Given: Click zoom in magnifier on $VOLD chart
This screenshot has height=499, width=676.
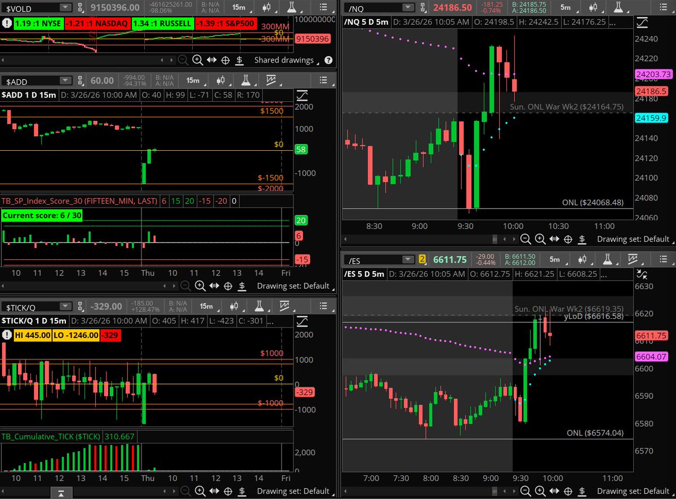Looking at the screenshot, I should [x=197, y=60].
